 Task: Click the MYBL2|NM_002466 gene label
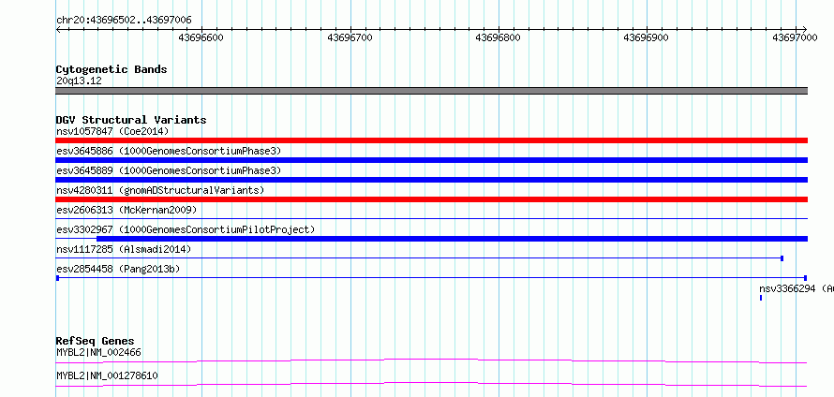(x=98, y=352)
